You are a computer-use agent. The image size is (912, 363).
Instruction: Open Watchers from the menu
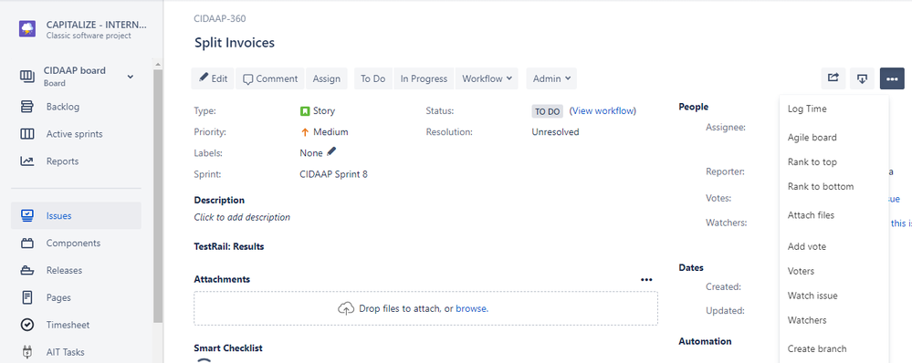click(833, 320)
